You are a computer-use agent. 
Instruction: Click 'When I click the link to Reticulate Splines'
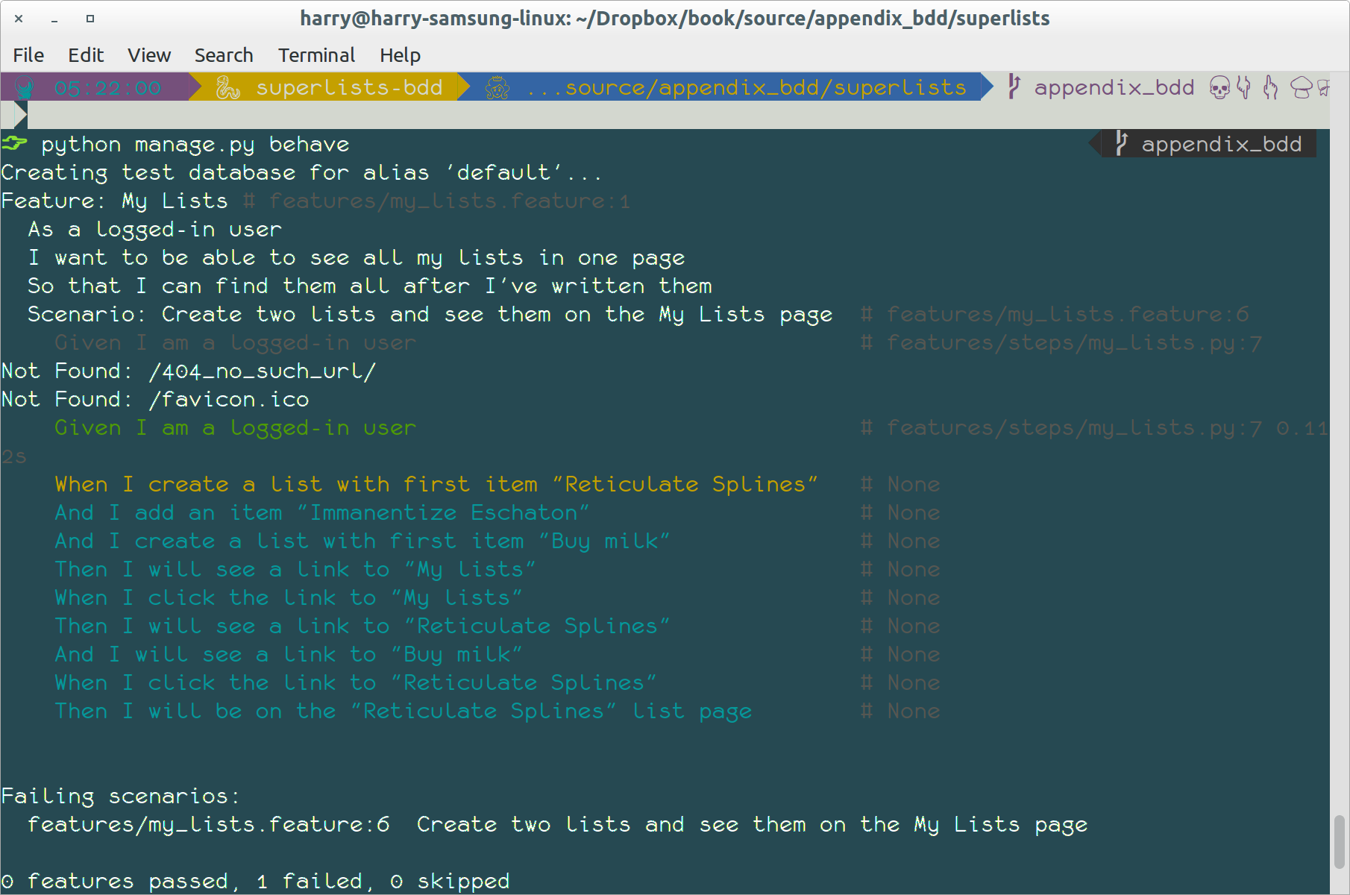tap(356, 683)
